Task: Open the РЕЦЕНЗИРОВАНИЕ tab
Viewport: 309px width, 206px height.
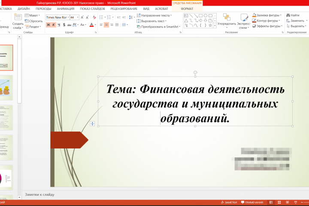Action: point(124,9)
